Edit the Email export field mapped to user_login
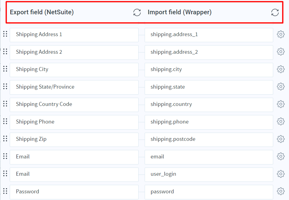Viewport: 289px width, 200px height. (74, 175)
